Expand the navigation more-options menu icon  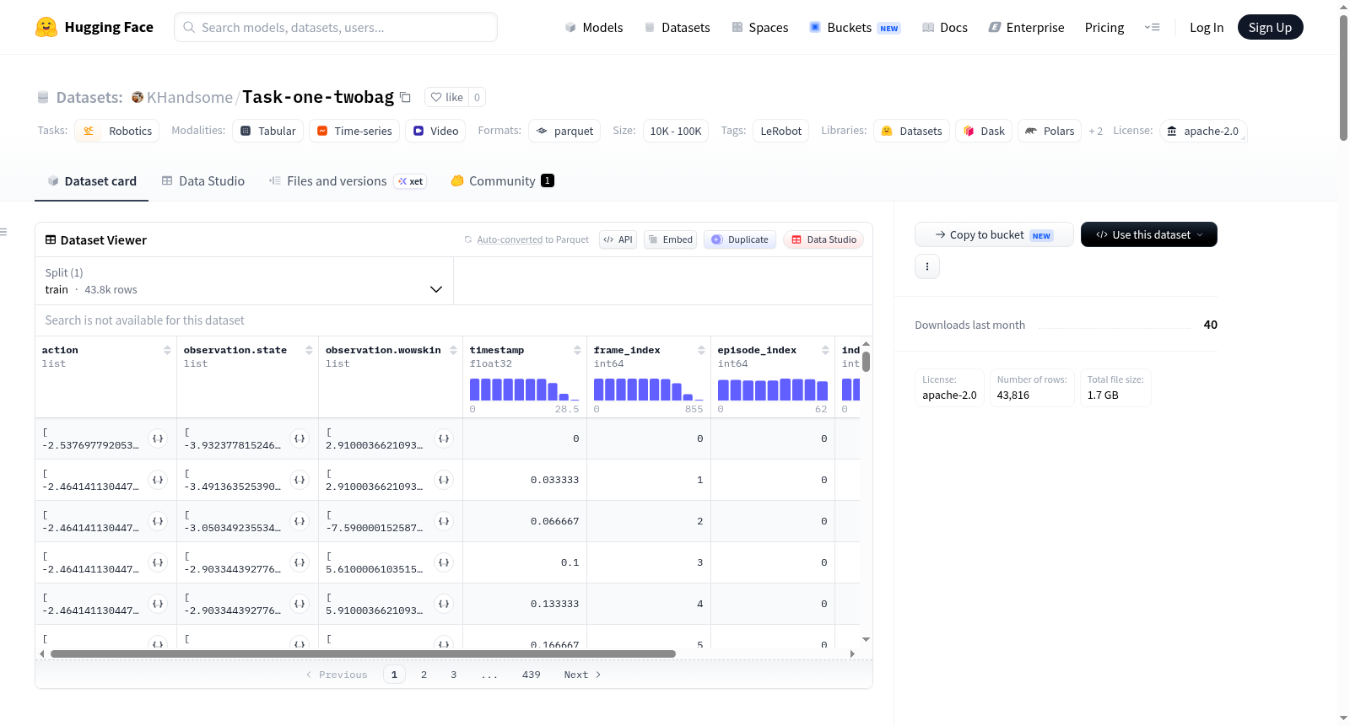click(x=1152, y=27)
